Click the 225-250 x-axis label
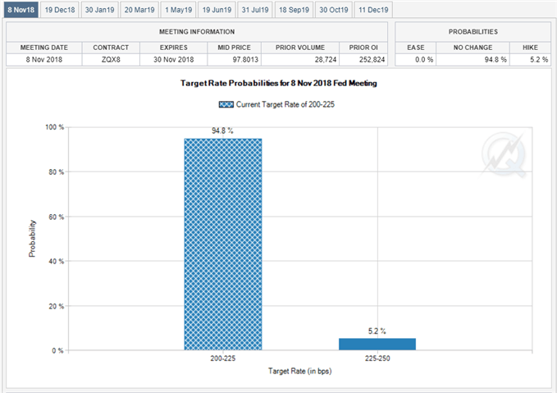Viewport: 557px width, 393px height. tap(377, 359)
